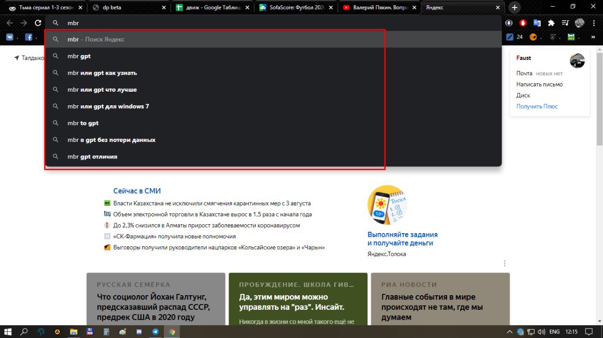Screen dimensions: 603x338
Task: Switch to the 'движ - Google Таблицы' tab
Action: pos(213,8)
